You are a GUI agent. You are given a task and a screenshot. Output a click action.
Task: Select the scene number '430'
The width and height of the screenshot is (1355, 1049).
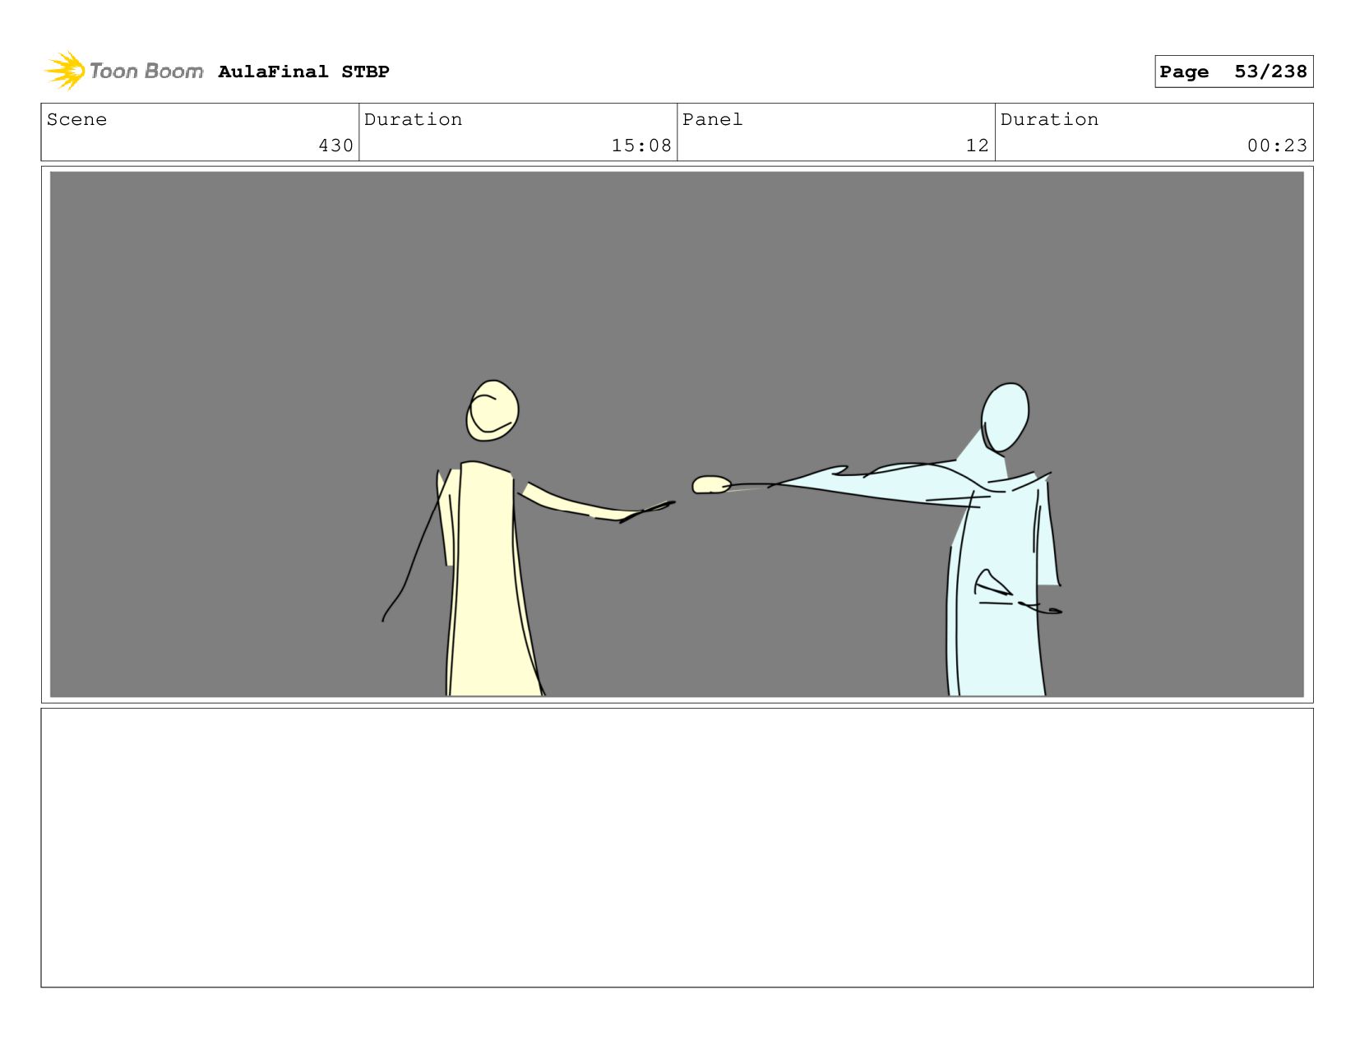335,146
